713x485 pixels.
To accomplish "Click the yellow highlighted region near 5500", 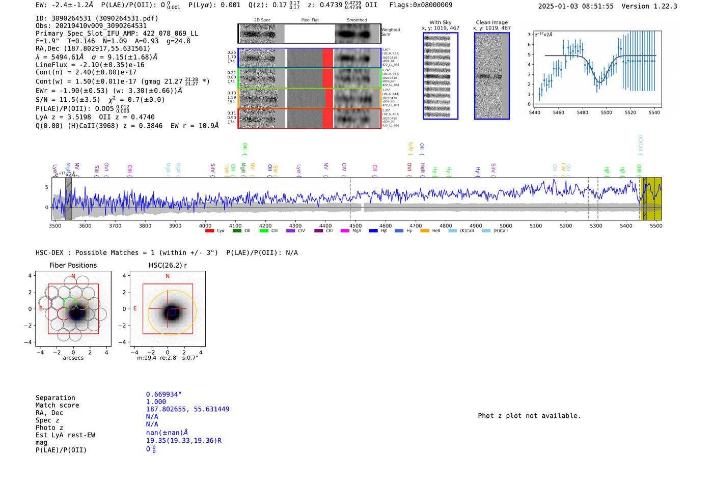I will [x=651, y=198].
